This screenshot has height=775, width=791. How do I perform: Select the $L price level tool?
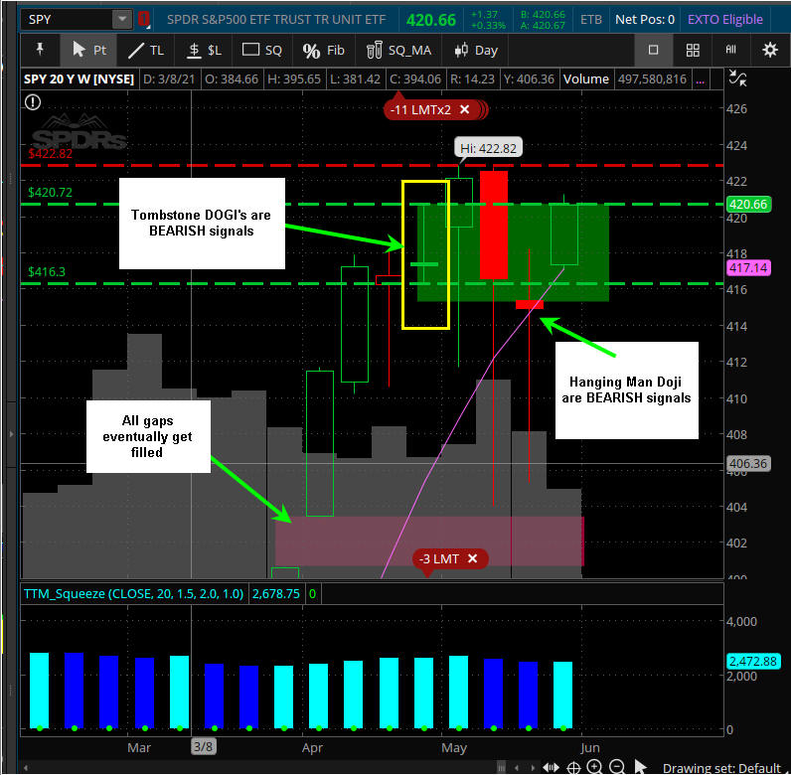tap(205, 50)
